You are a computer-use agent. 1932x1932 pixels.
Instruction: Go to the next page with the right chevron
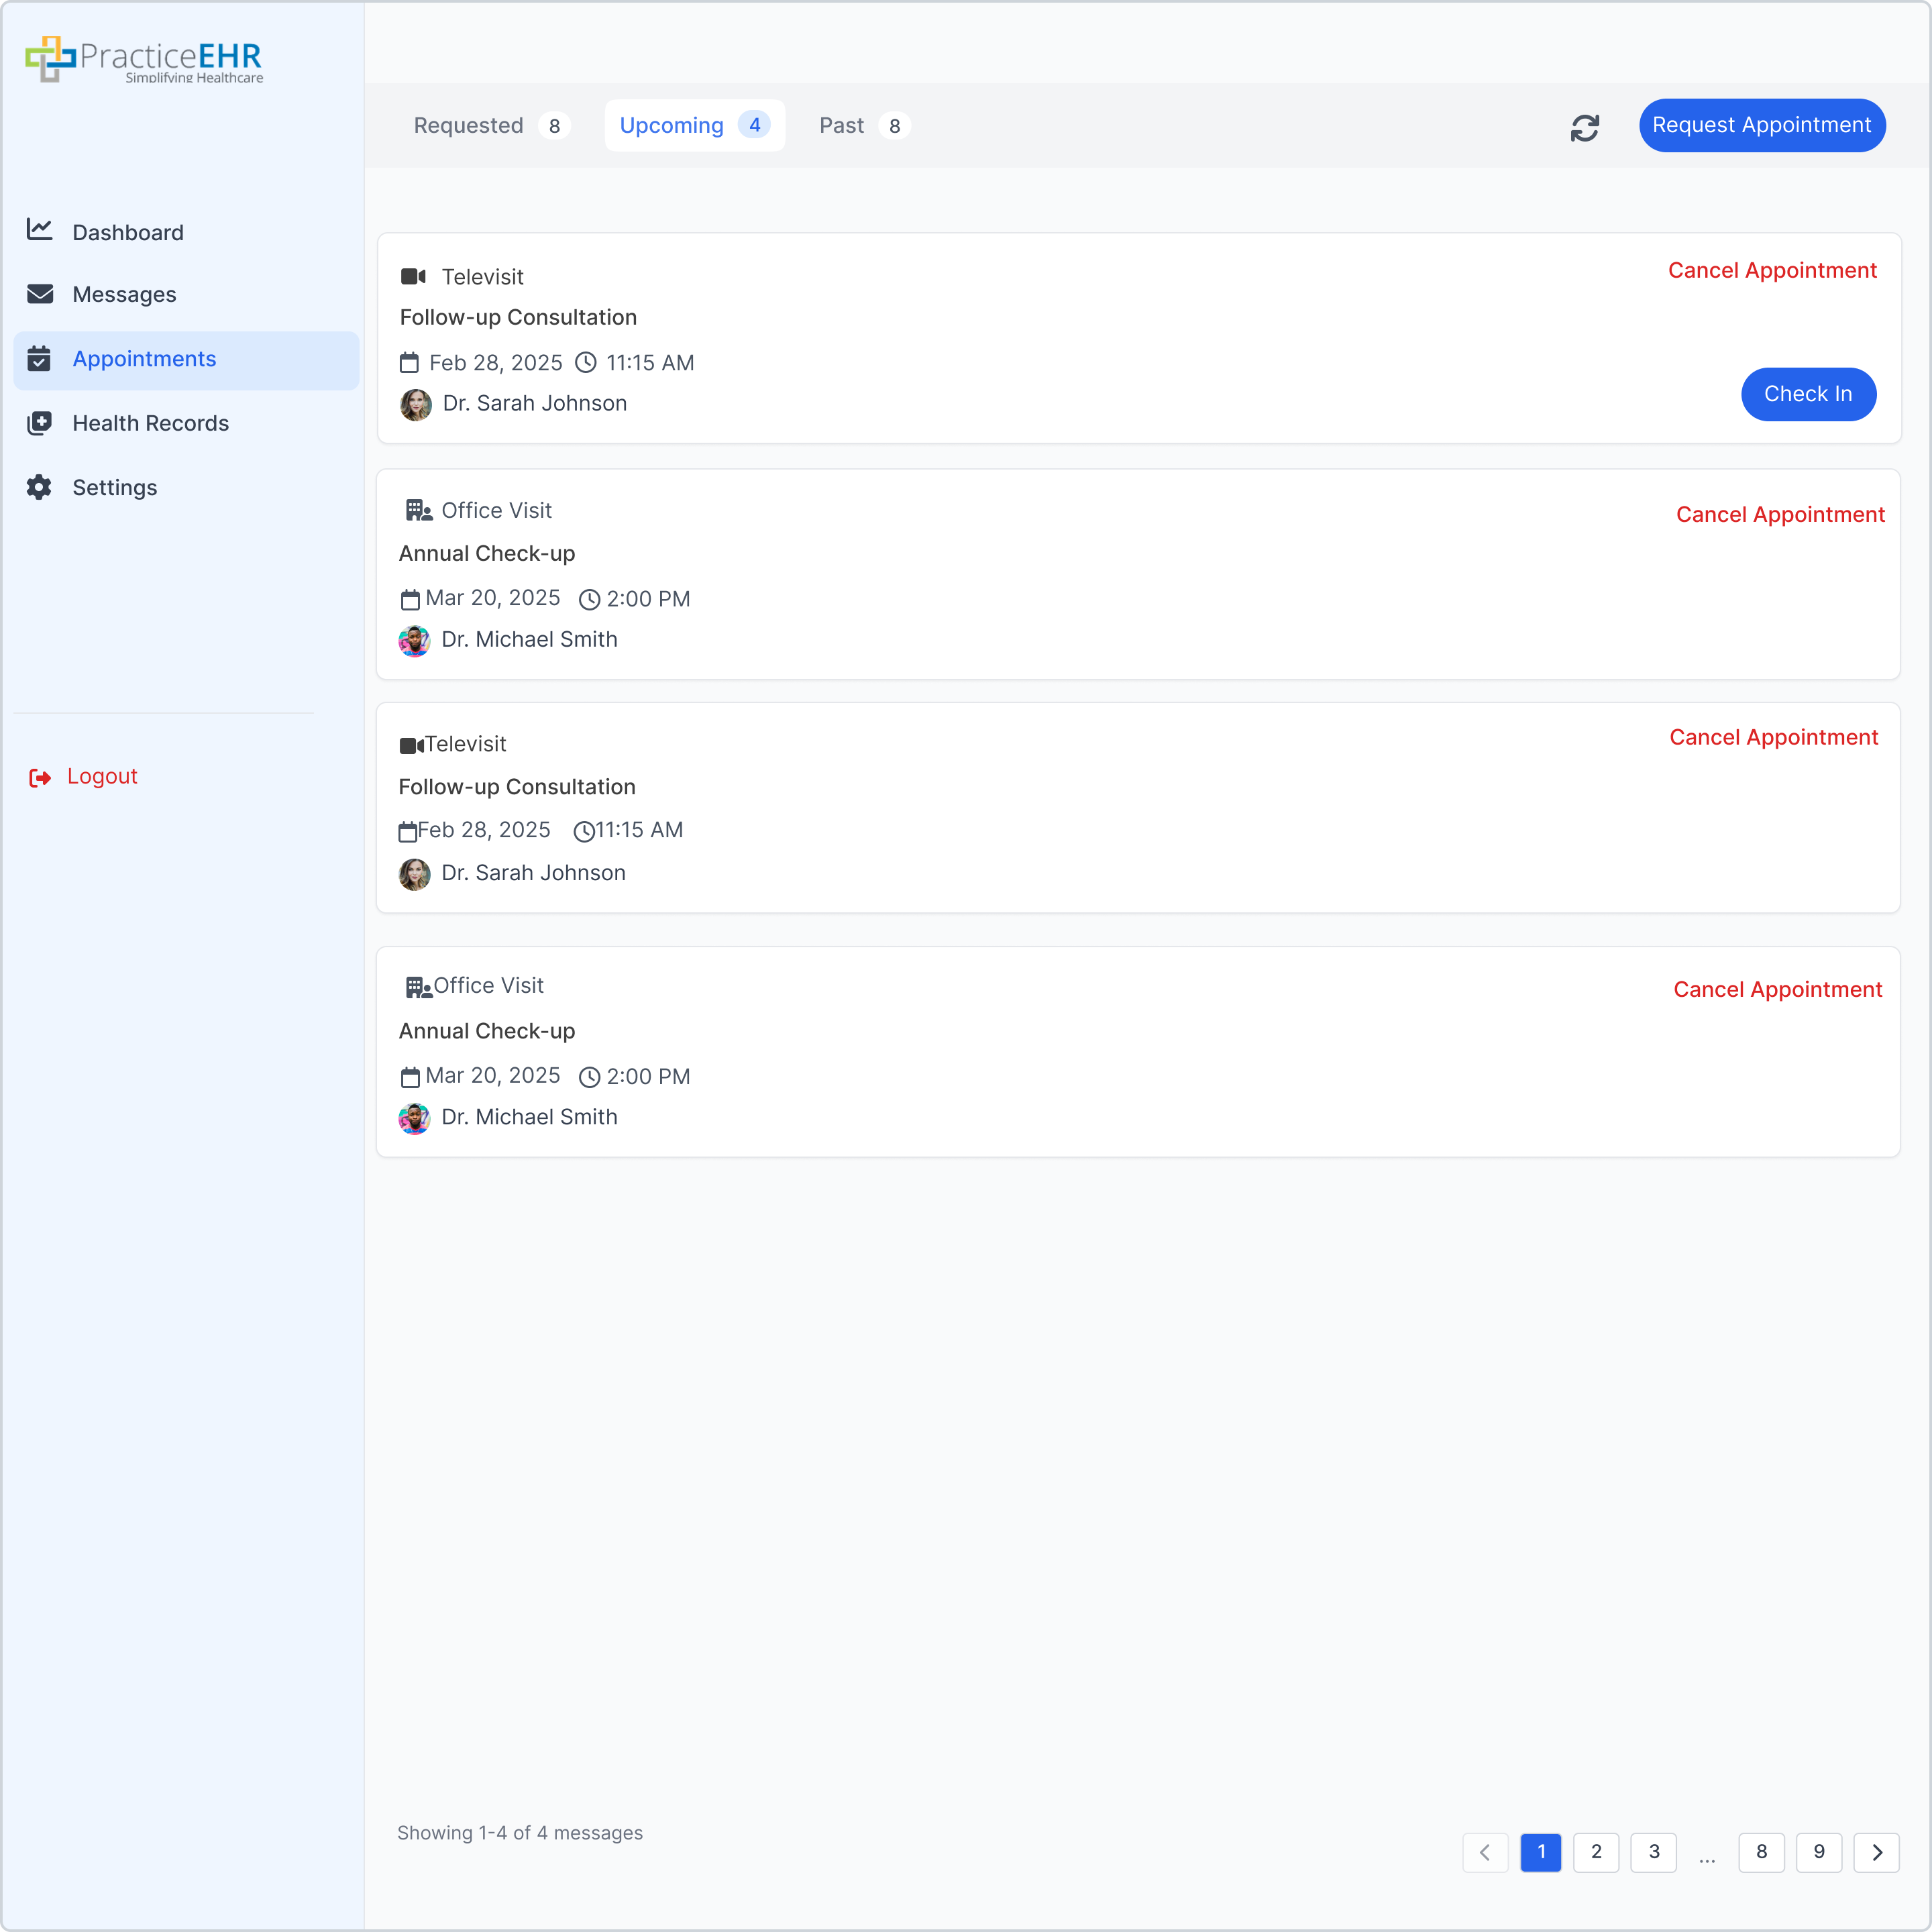pyautogui.click(x=1876, y=1852)
